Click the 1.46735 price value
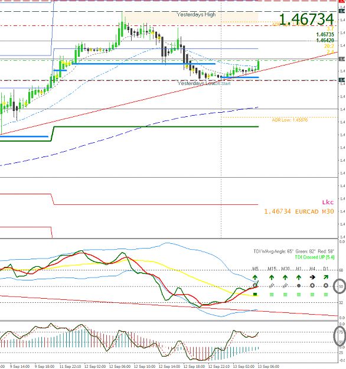The image size is (346, 369). (325, 35)
